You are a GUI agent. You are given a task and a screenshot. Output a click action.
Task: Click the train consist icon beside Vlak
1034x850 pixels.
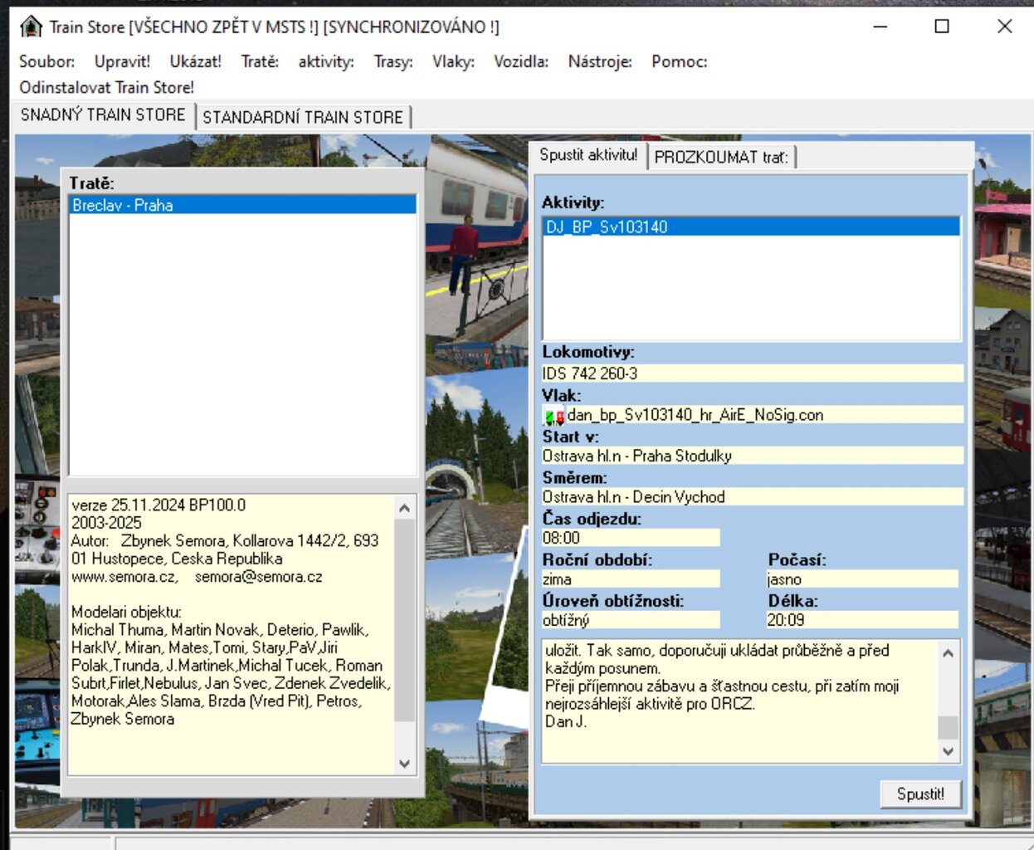tap(554, 416)
